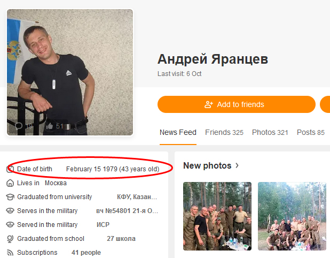Image resolution: width=330 pixels, height=258 pixels.
Task: Open the КФУ, Казан... university link
Action: pyautogui.click(x=137, y=197)
